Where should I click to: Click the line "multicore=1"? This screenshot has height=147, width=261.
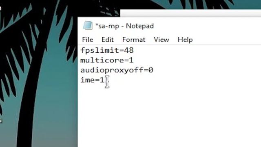click(107, 60)
